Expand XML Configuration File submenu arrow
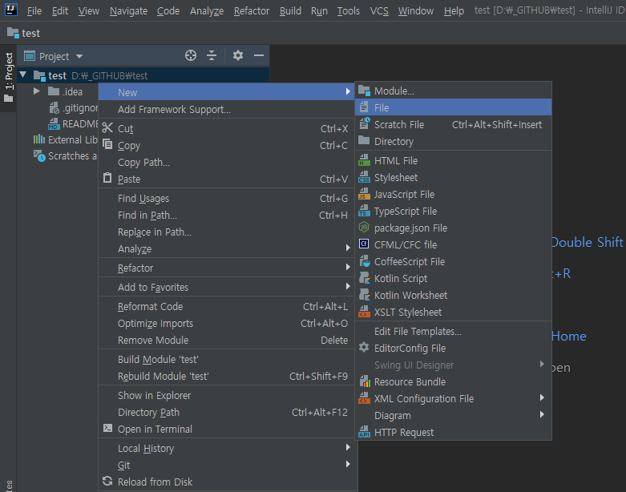 (x=542, y=397)
